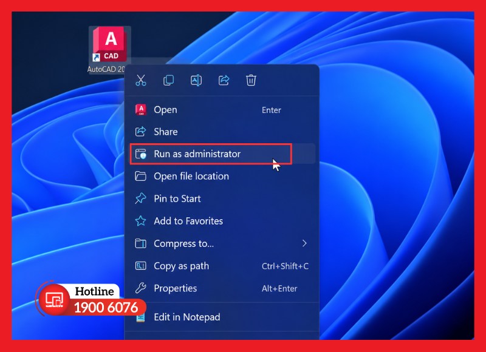Click the wrench icon beside Properties

141,288
